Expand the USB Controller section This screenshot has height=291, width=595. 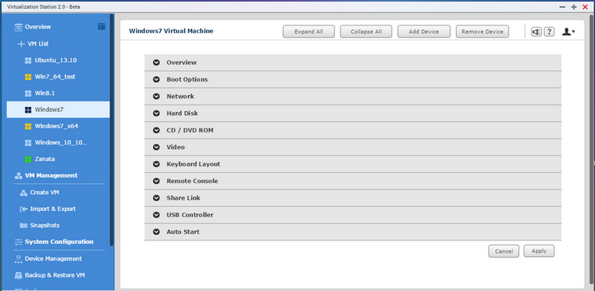353,215
